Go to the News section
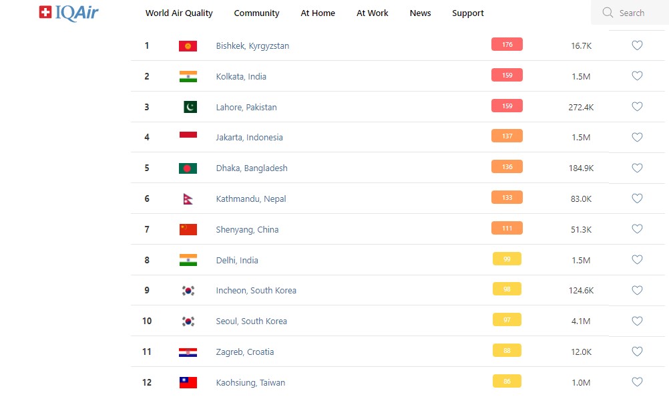This screenshot has height=397, width=669. 420,13
